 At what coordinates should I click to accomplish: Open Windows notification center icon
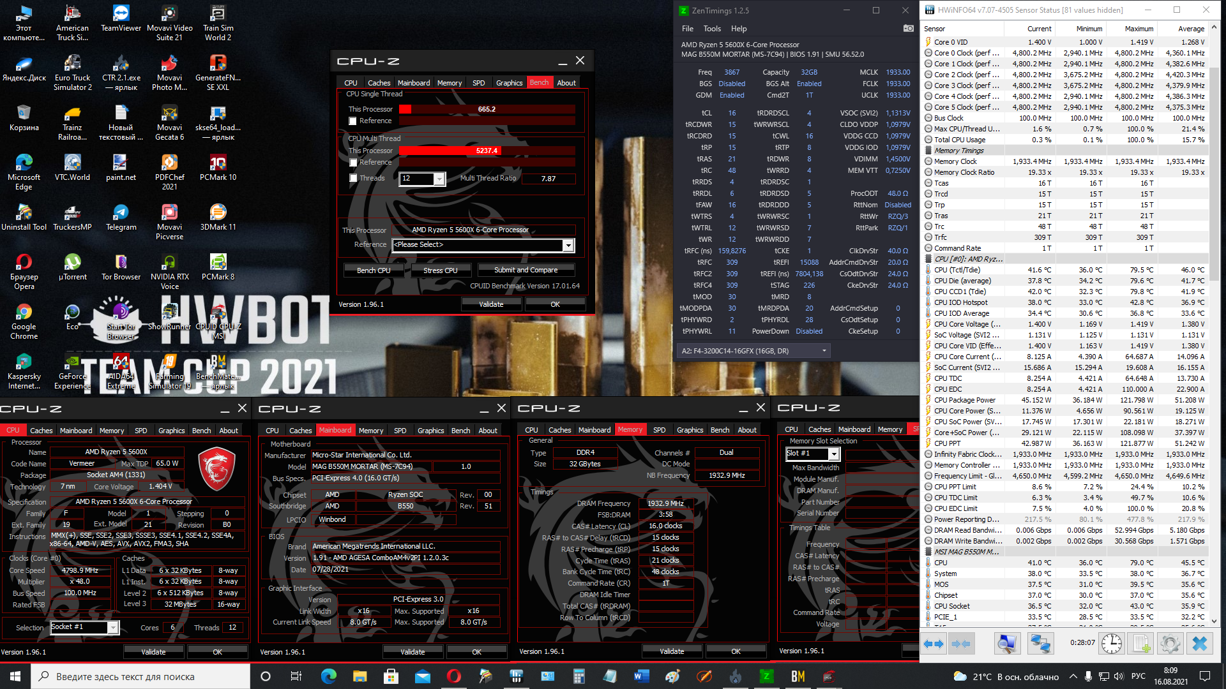[1205, 676]
